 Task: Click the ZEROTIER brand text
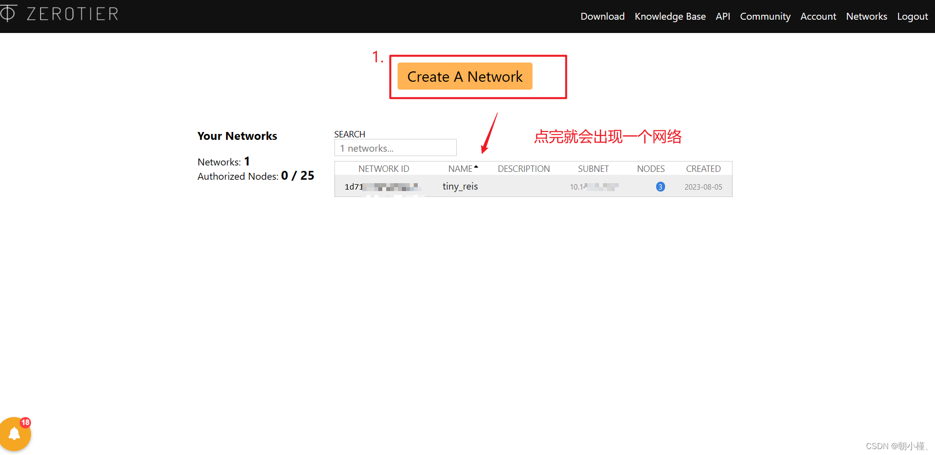point(73,14)
